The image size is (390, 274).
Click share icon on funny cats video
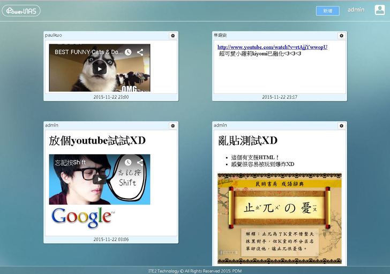click(140, 52)
